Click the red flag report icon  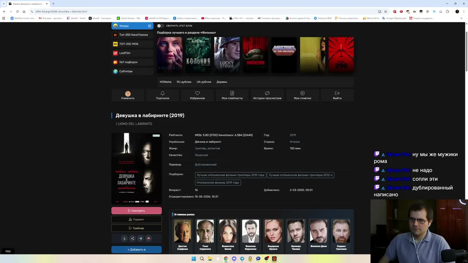[x=148, y=239]
